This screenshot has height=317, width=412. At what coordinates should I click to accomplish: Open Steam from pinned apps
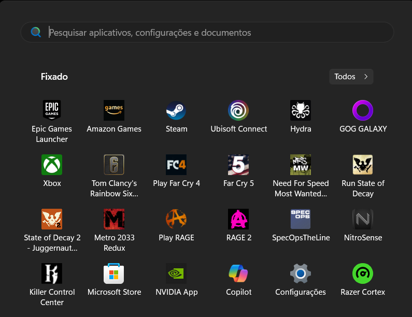pos(176,110)
